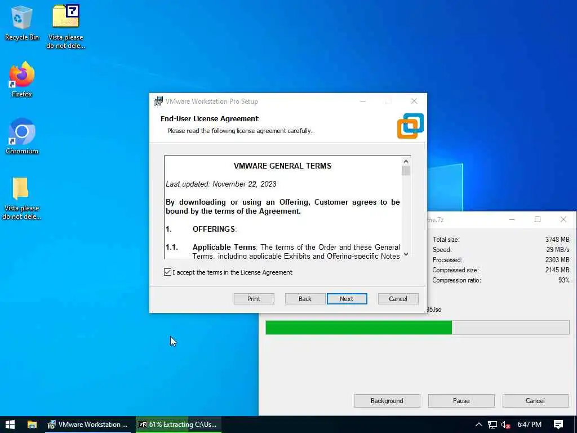This screenshot has height=433, width=577.
Task: Click the 1. OFFERINGS heading
Action: pos(201,229)
